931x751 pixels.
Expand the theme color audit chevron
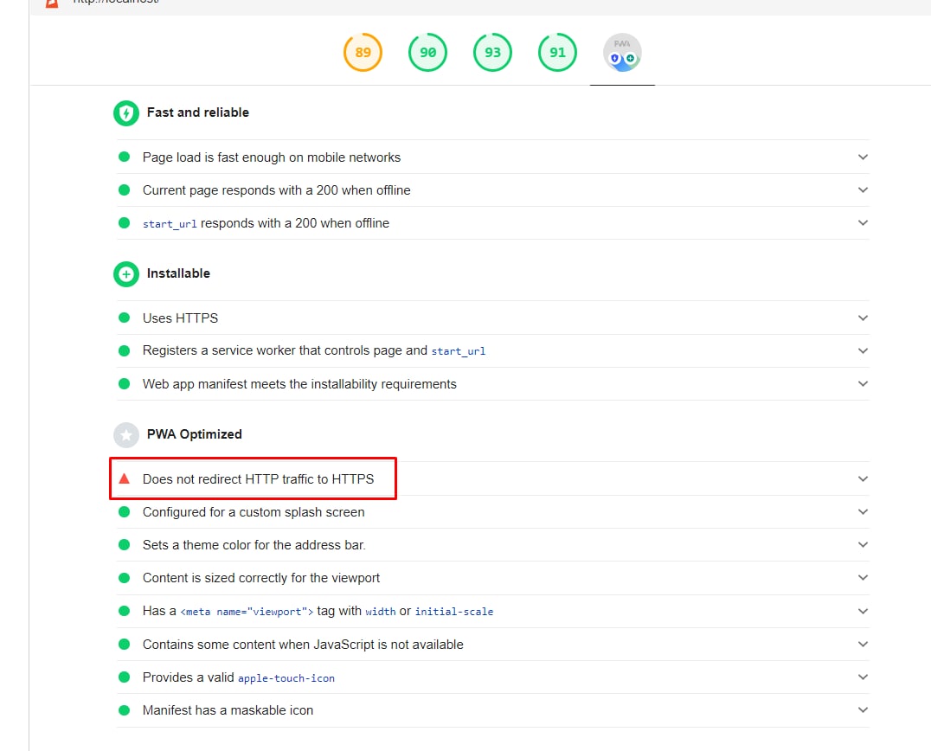click(x=863, y=544)
